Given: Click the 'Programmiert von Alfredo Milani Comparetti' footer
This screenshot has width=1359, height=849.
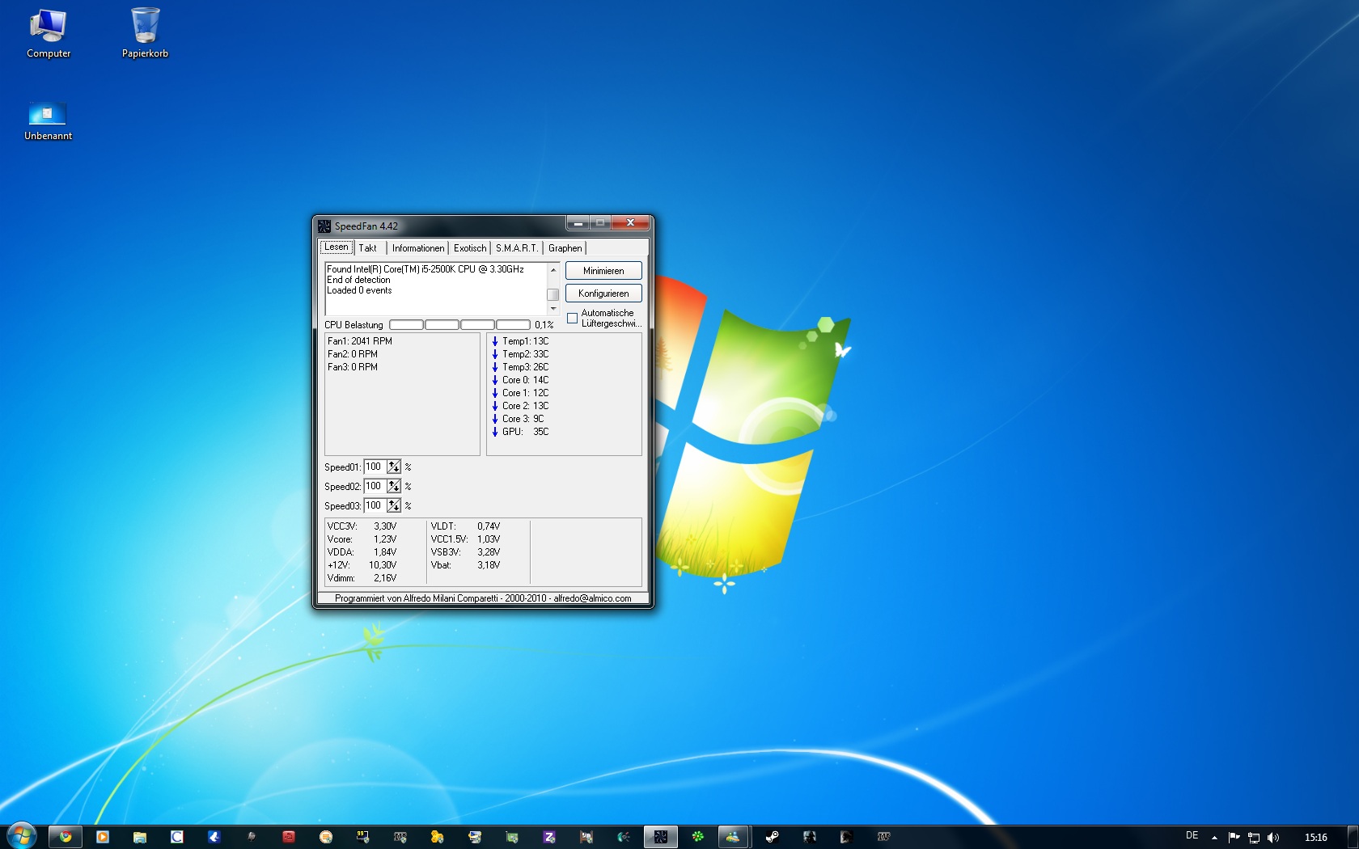Looking at the screenshot, I should click(483, 598).
